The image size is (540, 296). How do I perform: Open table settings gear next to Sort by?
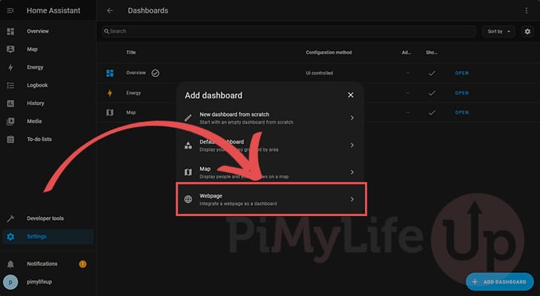click(x=527, y=32)
